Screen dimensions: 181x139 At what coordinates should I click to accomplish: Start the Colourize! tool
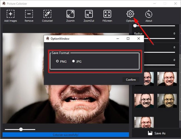pyautogui.click(x=47, y=14)
